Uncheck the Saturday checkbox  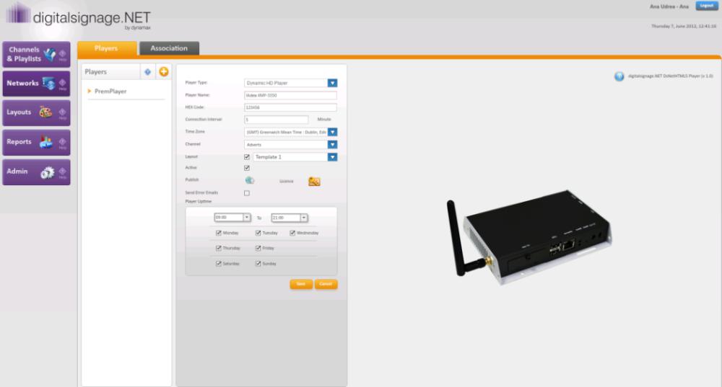point(219,264)
